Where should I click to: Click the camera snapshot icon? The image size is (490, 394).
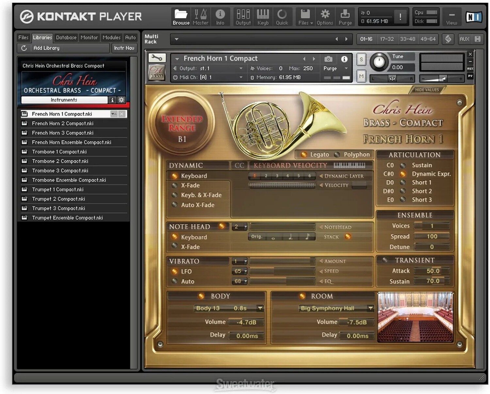tap(328, 59)
